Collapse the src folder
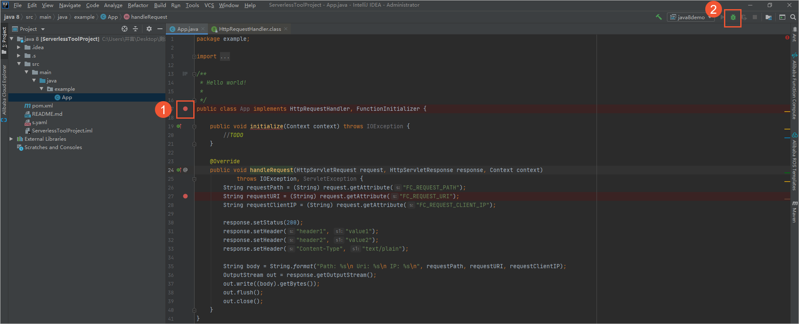Screen dimensions: 799x324 [x=19, y=64]
